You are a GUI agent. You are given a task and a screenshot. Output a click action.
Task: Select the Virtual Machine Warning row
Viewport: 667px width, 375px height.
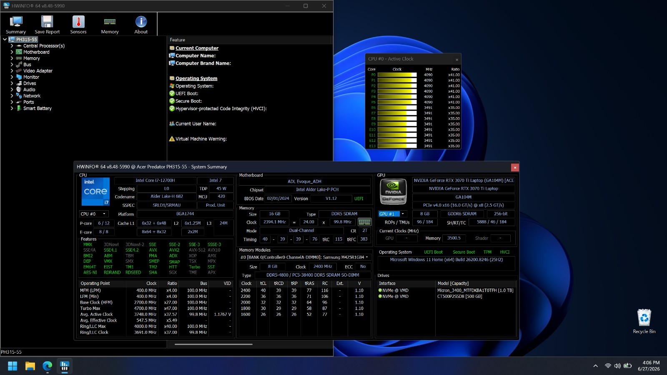[x=201, y=139]
